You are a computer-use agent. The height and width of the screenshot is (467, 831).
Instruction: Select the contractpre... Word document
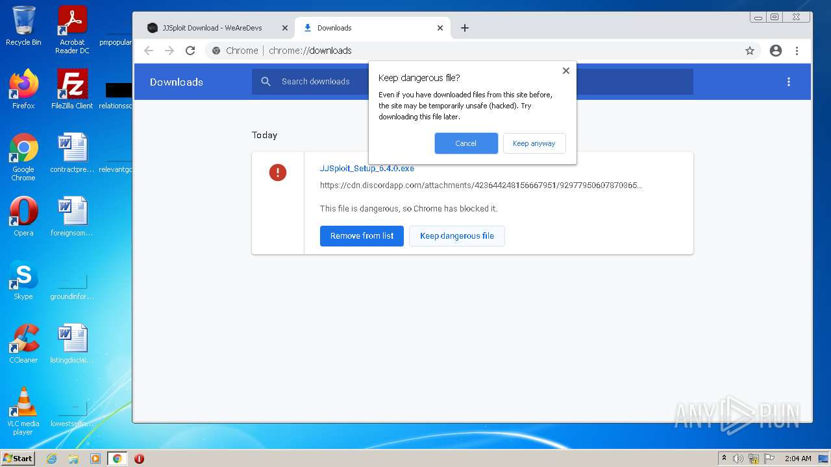coord(72,153)
